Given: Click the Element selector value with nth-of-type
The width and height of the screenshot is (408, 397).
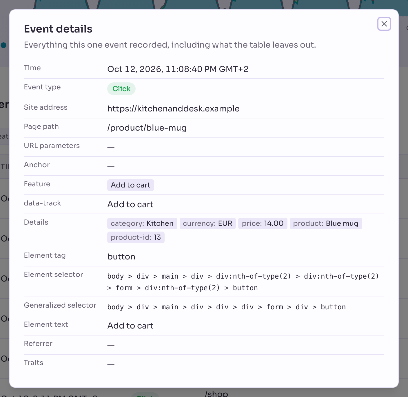Looking at the screenshot, I should pos(243,282).
